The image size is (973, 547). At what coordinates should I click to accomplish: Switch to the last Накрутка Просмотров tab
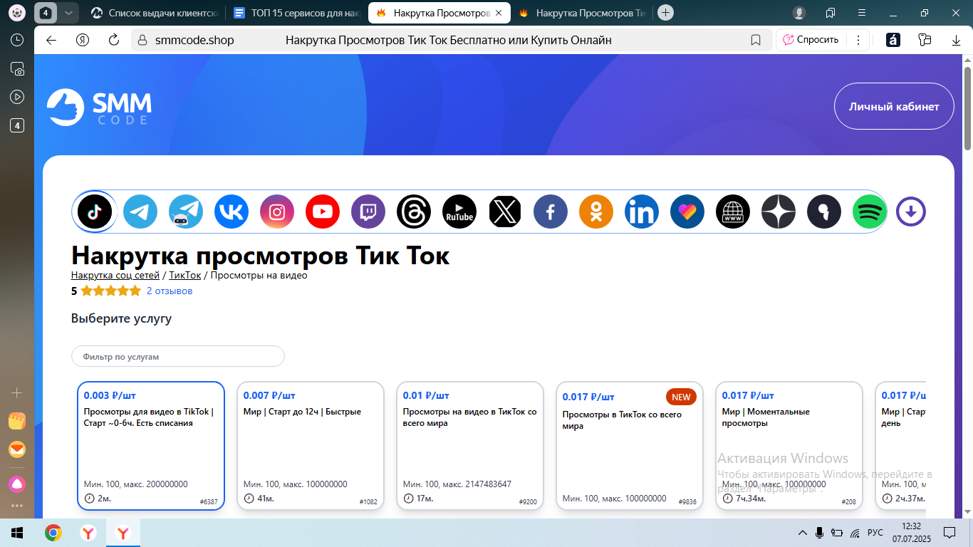point(583,13)
